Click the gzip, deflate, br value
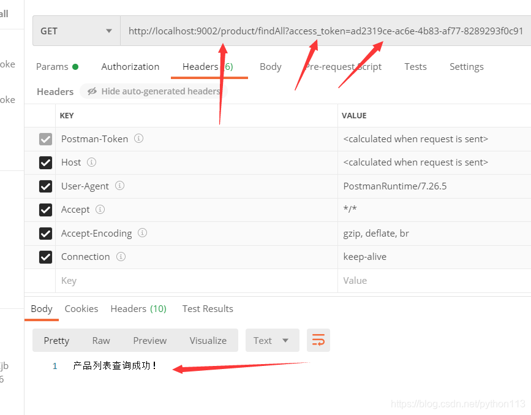The width and height of the screenshot is (531, 415). click(376, 234)
